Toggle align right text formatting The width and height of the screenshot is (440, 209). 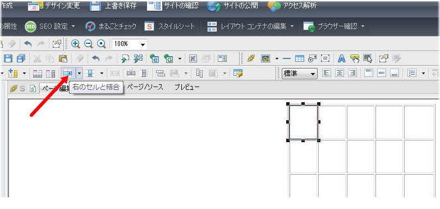point(352,73)
